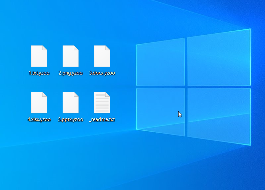Select the 2.png.yzoo file icon
265x190 pixels.
click(71, 56)
